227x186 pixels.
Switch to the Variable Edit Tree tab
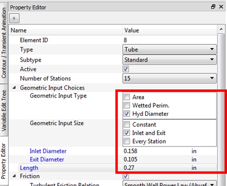pyautogui.click(x=3, y=111)
